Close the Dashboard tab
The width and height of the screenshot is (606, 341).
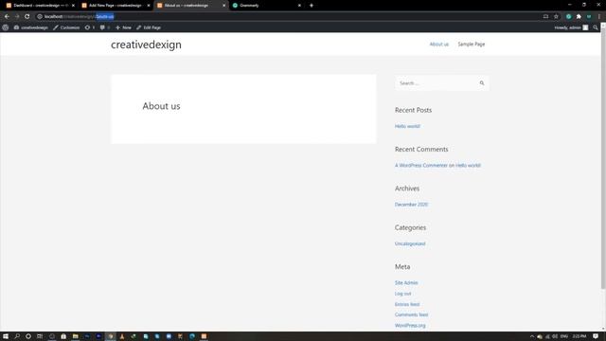(x=73, y=6)
